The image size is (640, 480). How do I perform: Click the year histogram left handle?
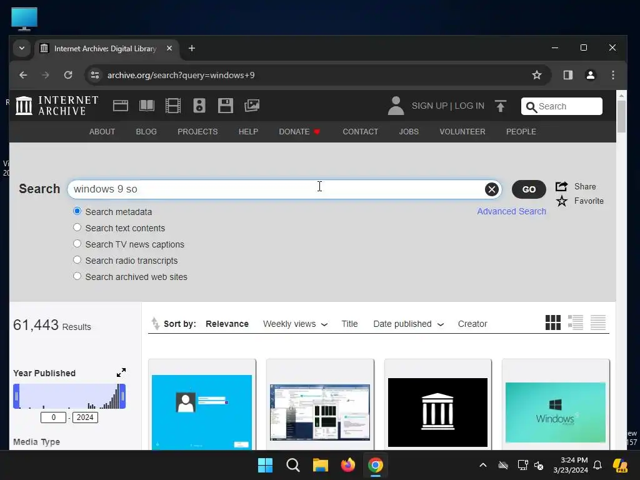16,396
